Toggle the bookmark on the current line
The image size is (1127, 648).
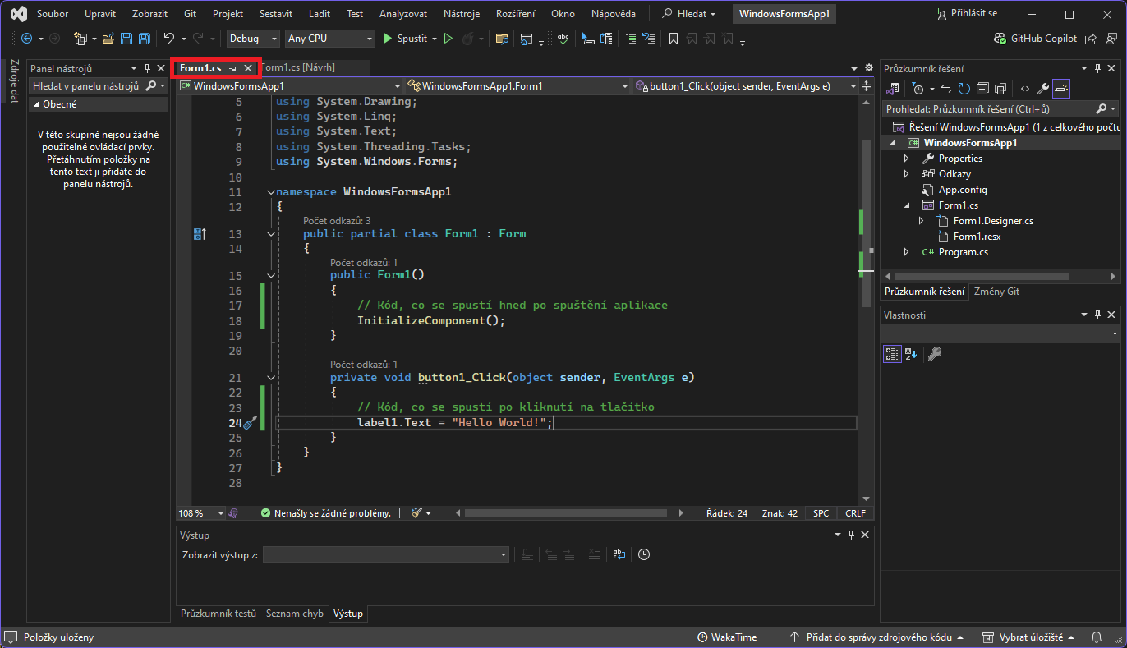pyautogui.click(x=673, y=39)
